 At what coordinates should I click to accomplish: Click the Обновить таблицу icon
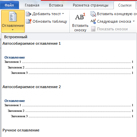tap(29, 21)
